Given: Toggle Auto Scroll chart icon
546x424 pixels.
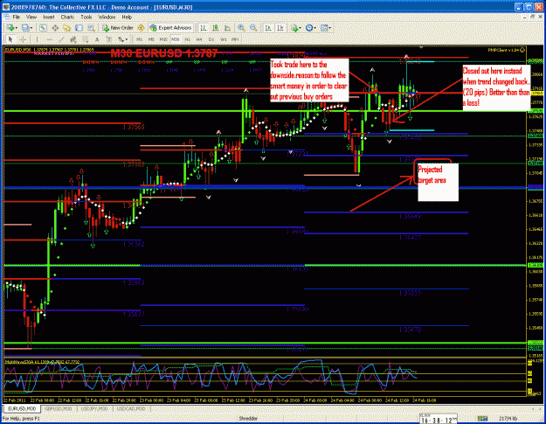Looking at the screenshot, I should pos(268,28).
